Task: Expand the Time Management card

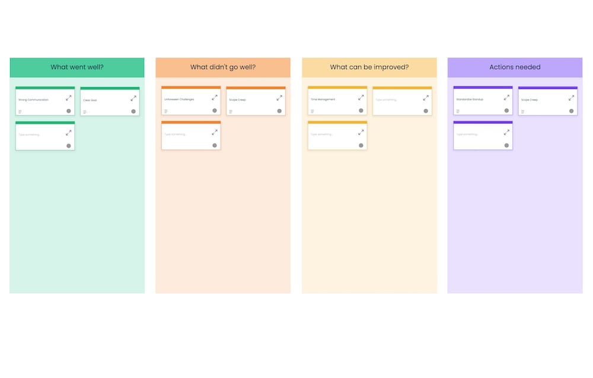Action: point(361,98)
